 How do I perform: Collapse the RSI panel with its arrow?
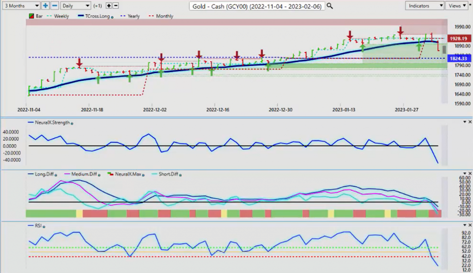pyautogui.click(x=465, y=225)
